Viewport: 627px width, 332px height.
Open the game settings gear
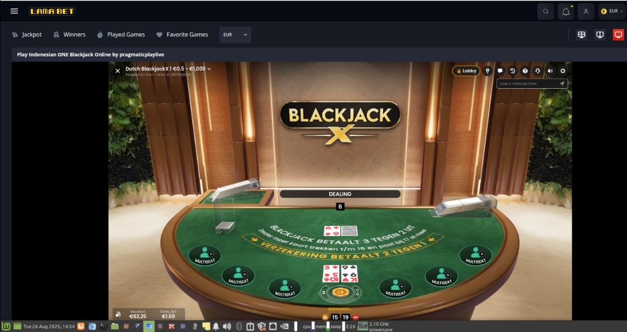[563, 70]
